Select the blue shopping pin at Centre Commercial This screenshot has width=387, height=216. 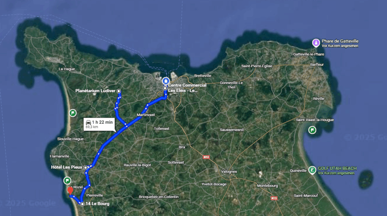pyautogui.click(x=166, y=81)
